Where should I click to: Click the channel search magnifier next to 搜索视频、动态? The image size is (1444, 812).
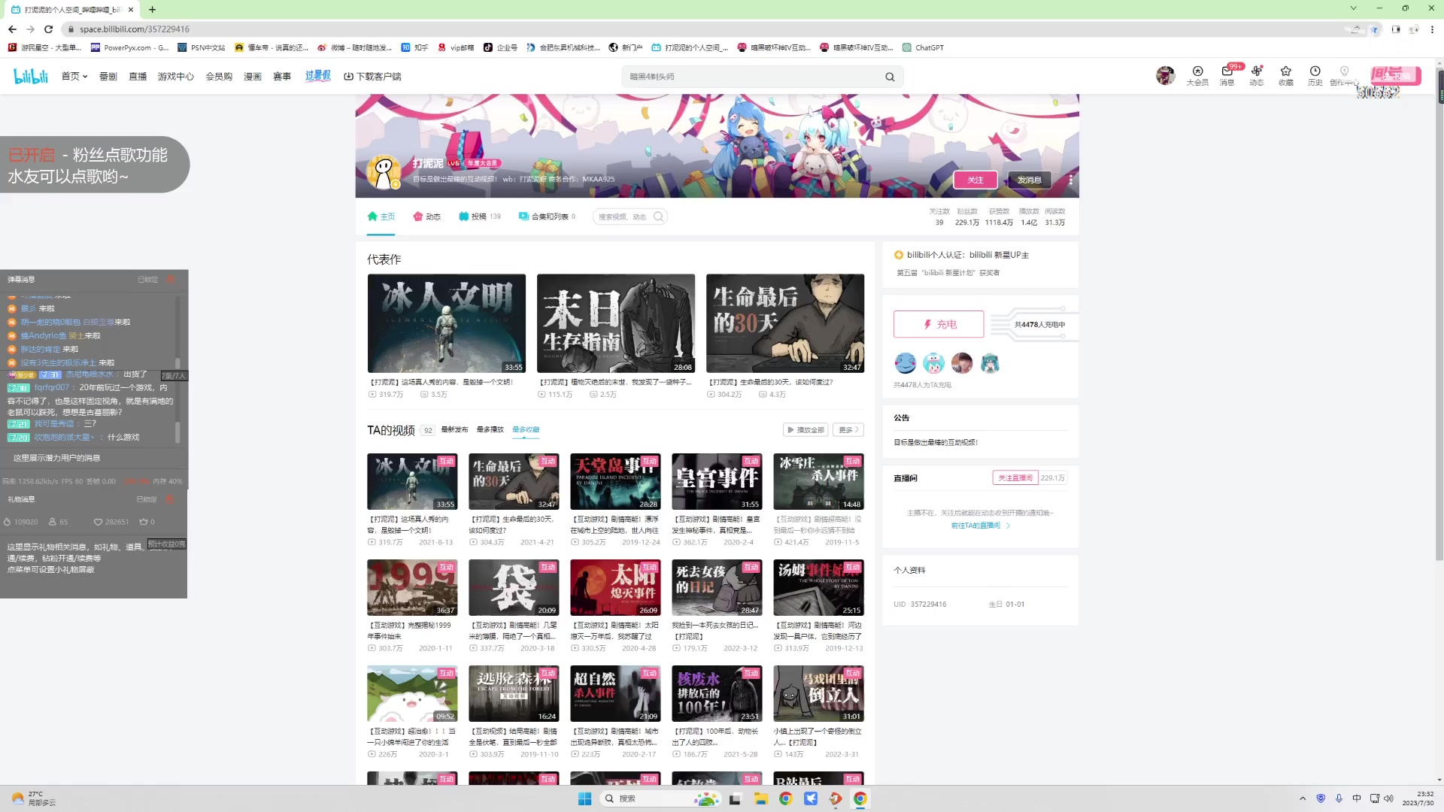coord(659,217)
